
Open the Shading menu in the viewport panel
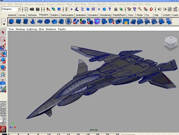point(20,29)
